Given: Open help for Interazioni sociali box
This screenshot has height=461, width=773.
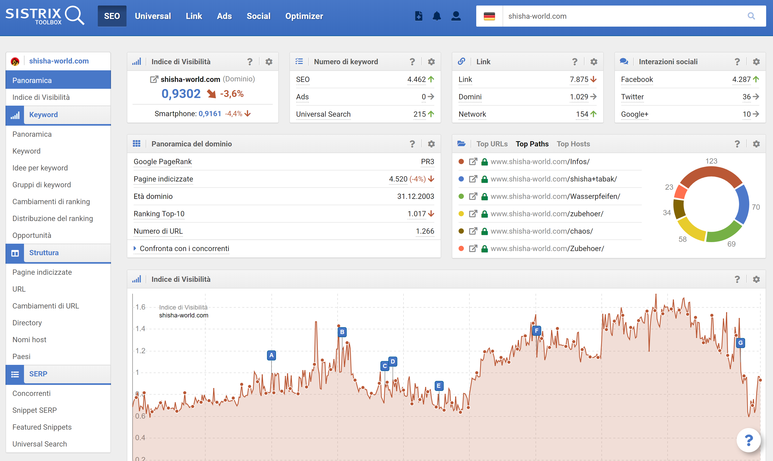Looking at the screenshot, I should (737, 62).
